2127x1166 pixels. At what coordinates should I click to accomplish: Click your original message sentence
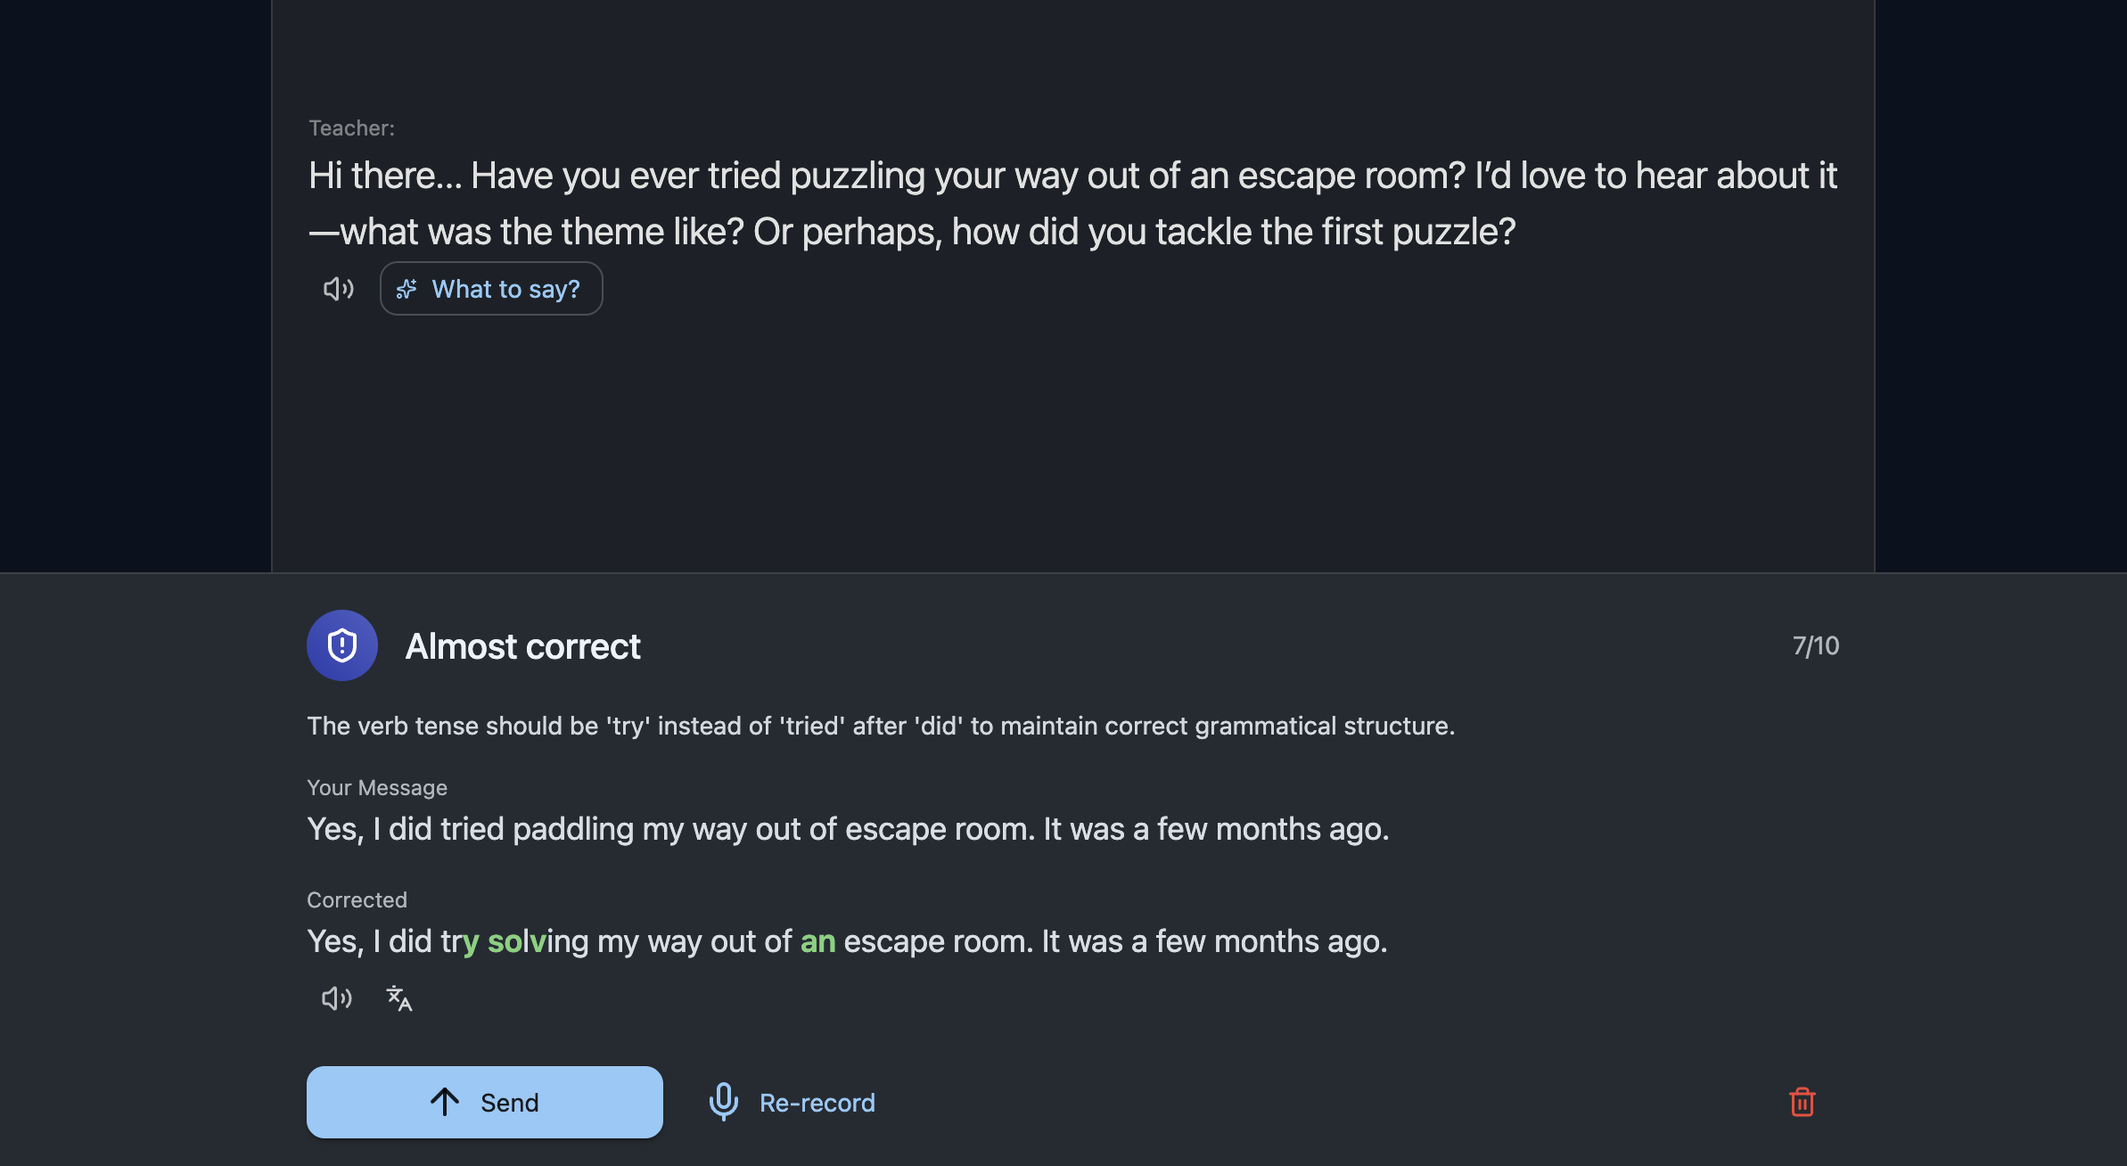point(847,829)
